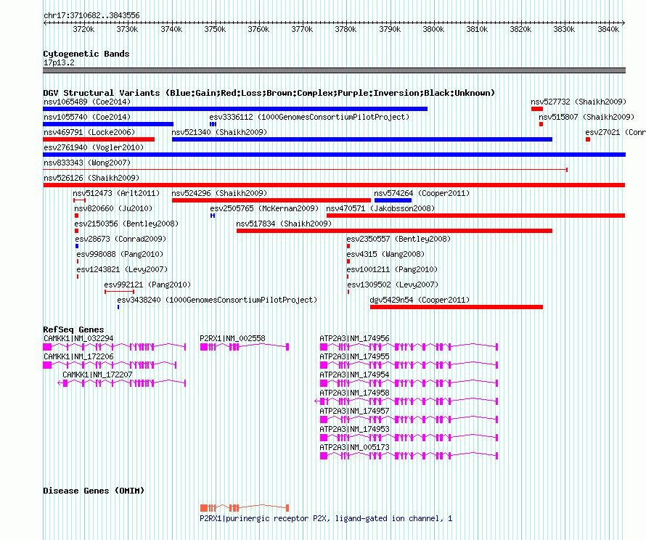Image resolution: width=646 pixels, height=540 pixels.
Task: Click the 3780k ruler position label
Action: (x=346, y=29)
